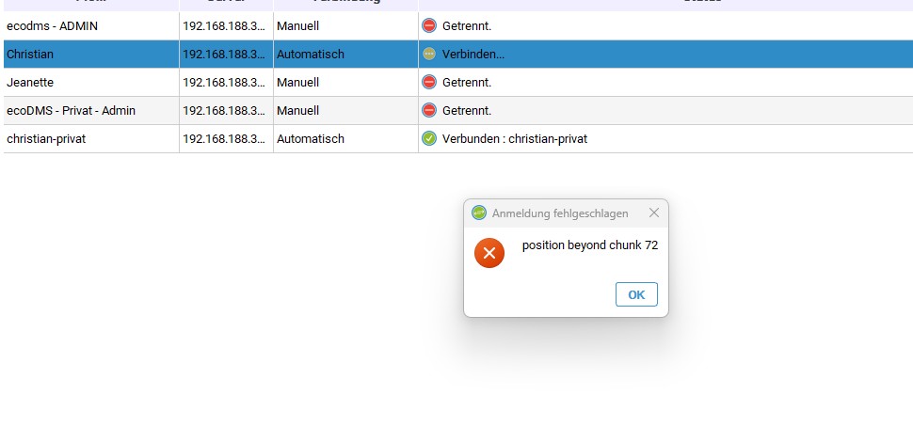Select the ecodms - ADMIN profile row

tap(52, 26)
